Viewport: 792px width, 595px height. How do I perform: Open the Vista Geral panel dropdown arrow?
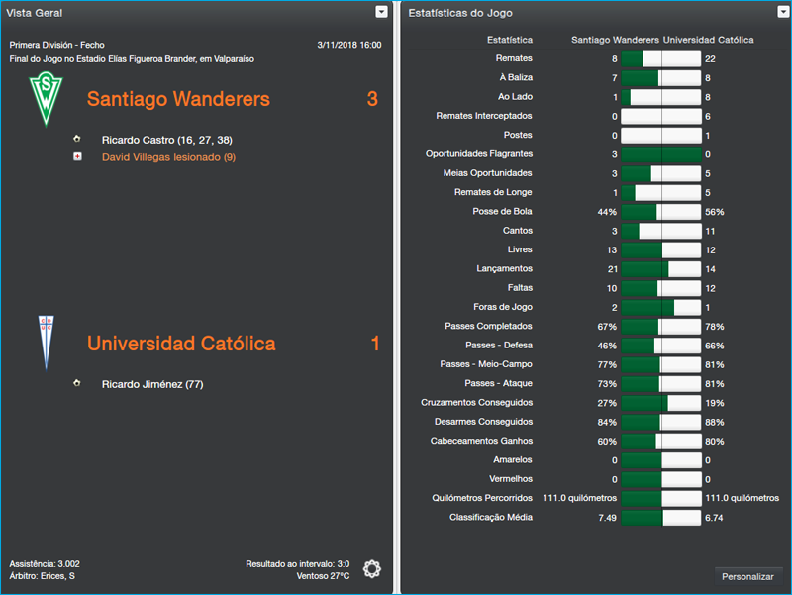point(381,12)
